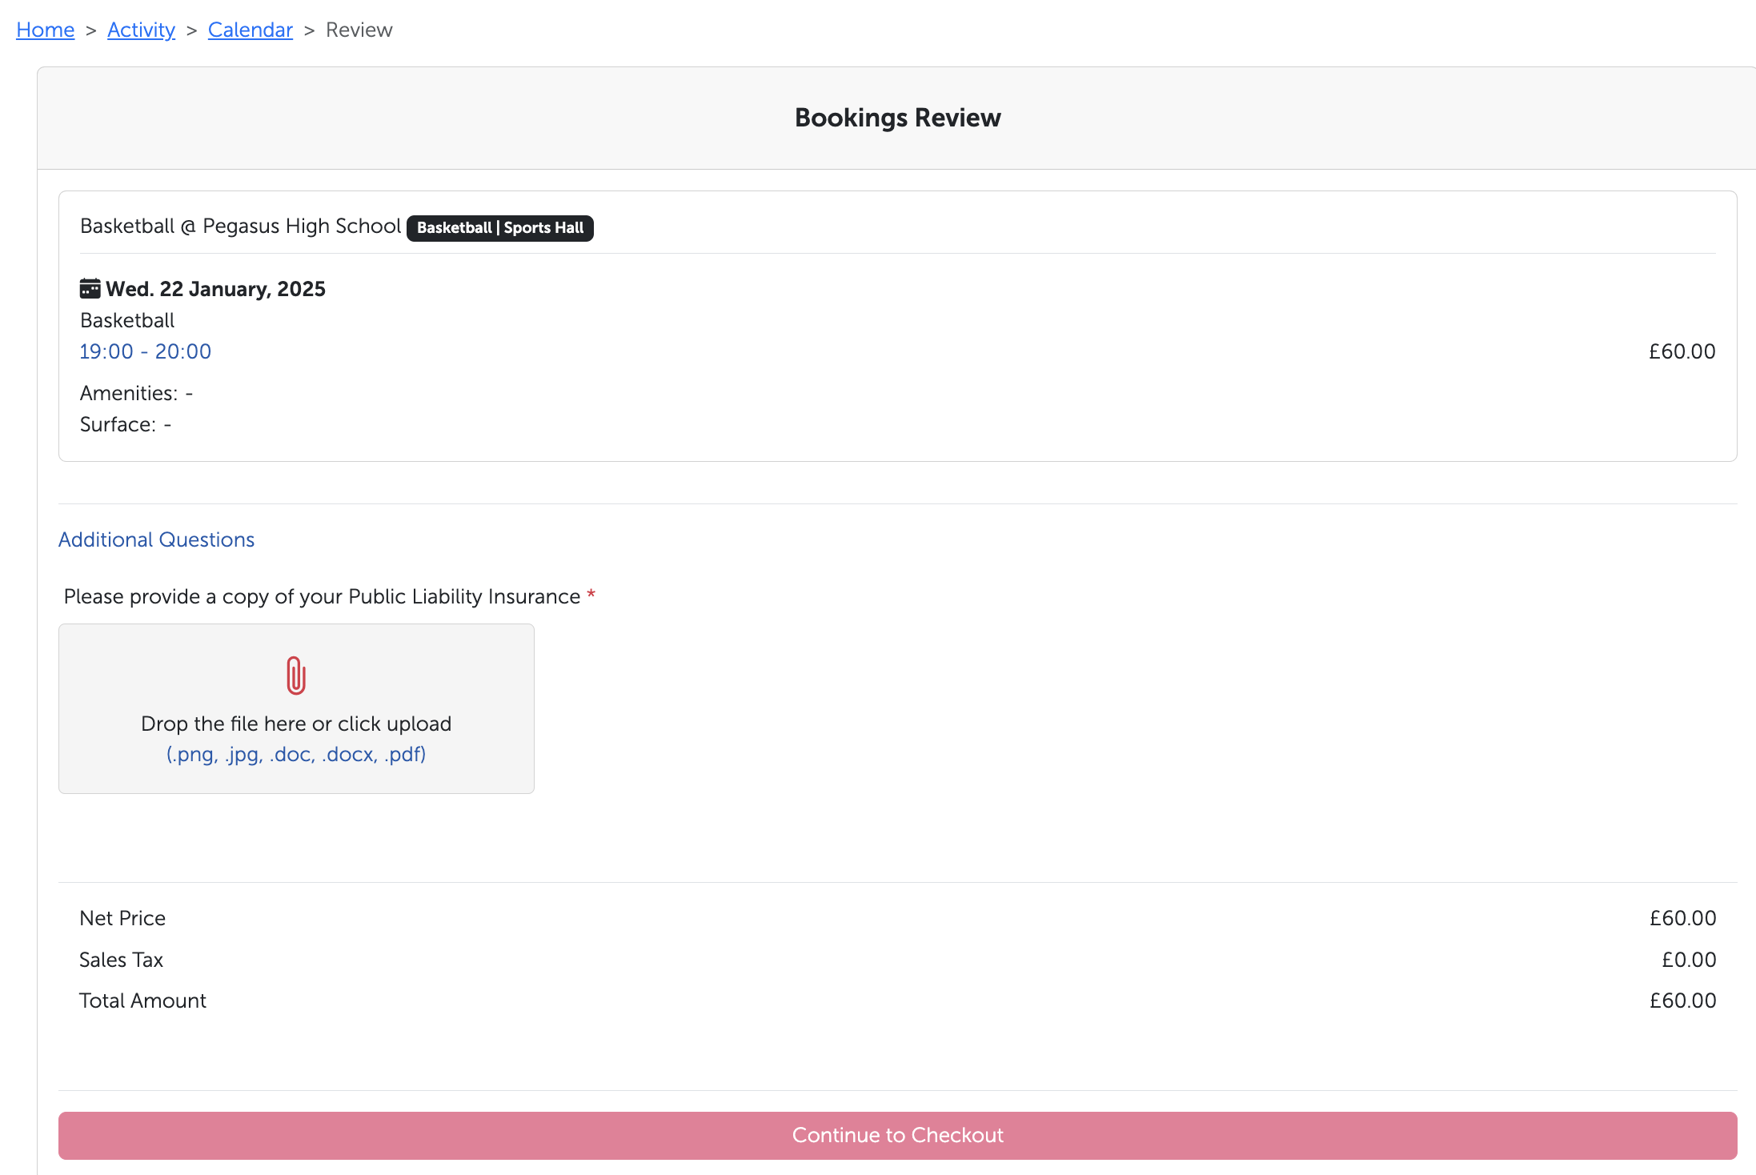Click the Bookings Review title
This screenshot has height=1175, width=1756.
point(897,118)
